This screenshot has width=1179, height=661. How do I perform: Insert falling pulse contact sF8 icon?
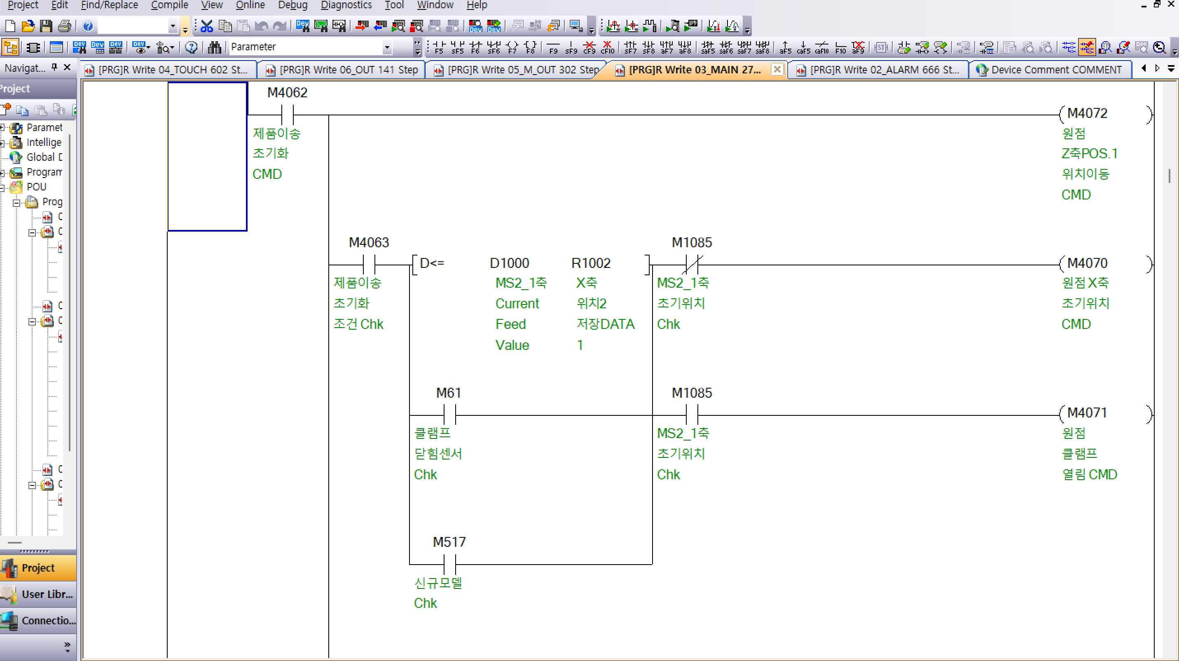(649, 47)
